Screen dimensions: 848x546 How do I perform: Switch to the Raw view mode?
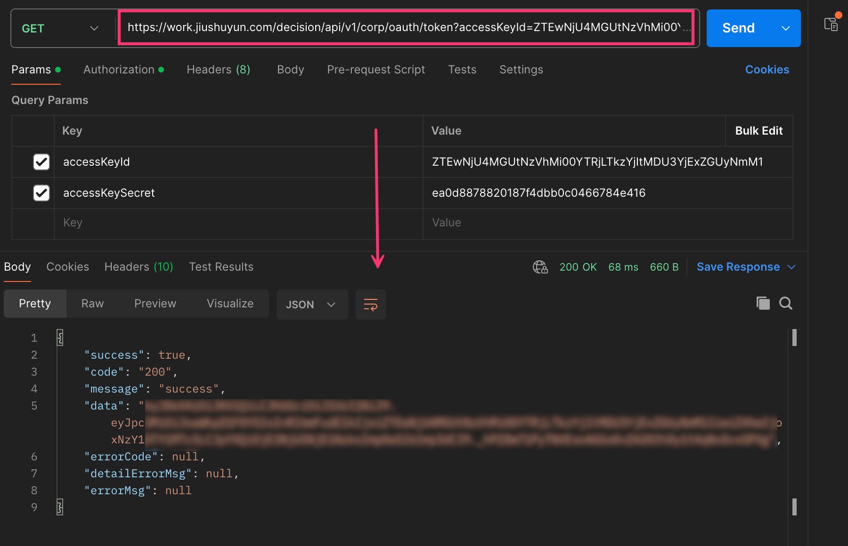coord(92,304)
